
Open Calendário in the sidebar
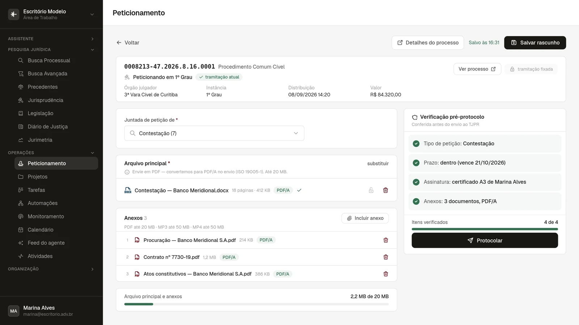coord(56,230)
